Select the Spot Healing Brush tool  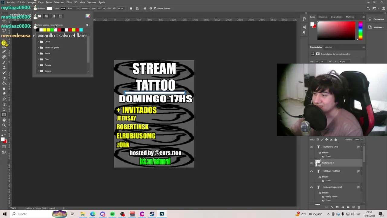pyautogui.click(x=4, y=57)
